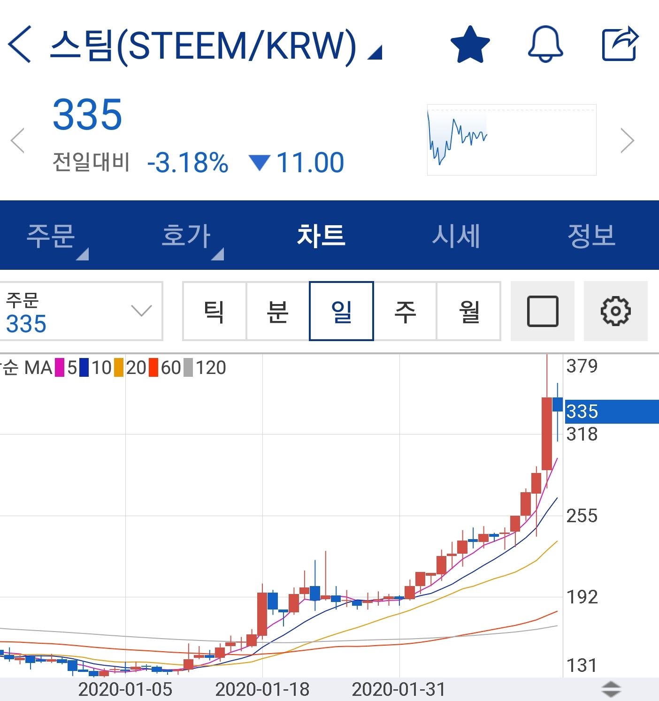Expand the 주문 335 order dropdown
The image size is (659, 701).
point(81,311)
